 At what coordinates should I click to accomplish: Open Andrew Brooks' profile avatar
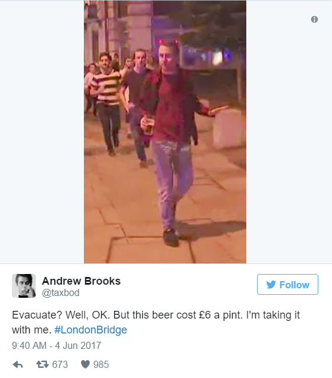coord(24,286)
